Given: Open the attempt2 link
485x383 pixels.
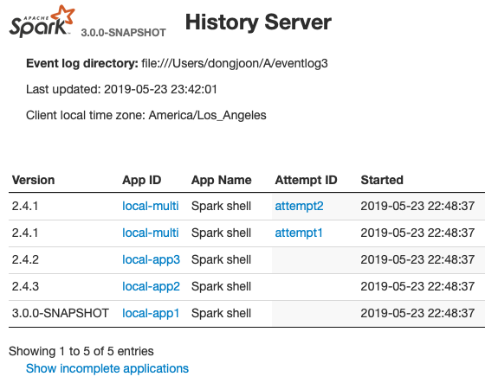Looking at the screenshot, I should coord(299,206).
